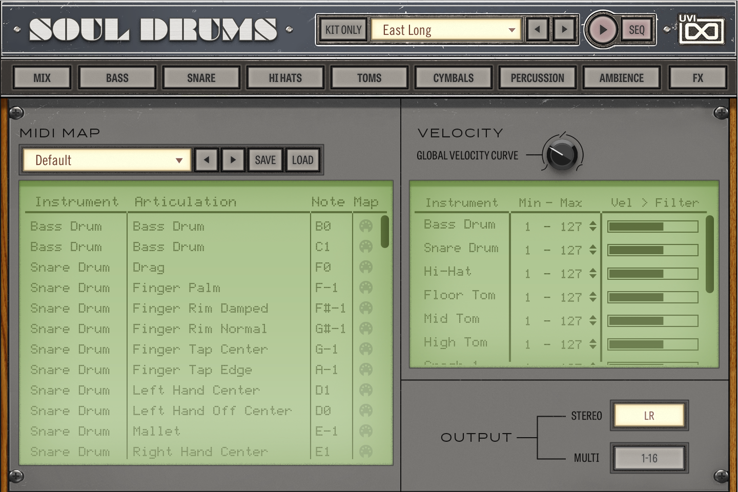This screenshot has width=738, height=492.
Task: Switch to the SNARE tab
Action: point(201,77)
